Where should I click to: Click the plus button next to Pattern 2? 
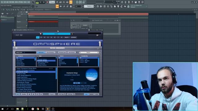(95, 6)
